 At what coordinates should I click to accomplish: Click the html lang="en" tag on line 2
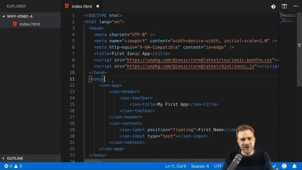click(x=104, y=22)
